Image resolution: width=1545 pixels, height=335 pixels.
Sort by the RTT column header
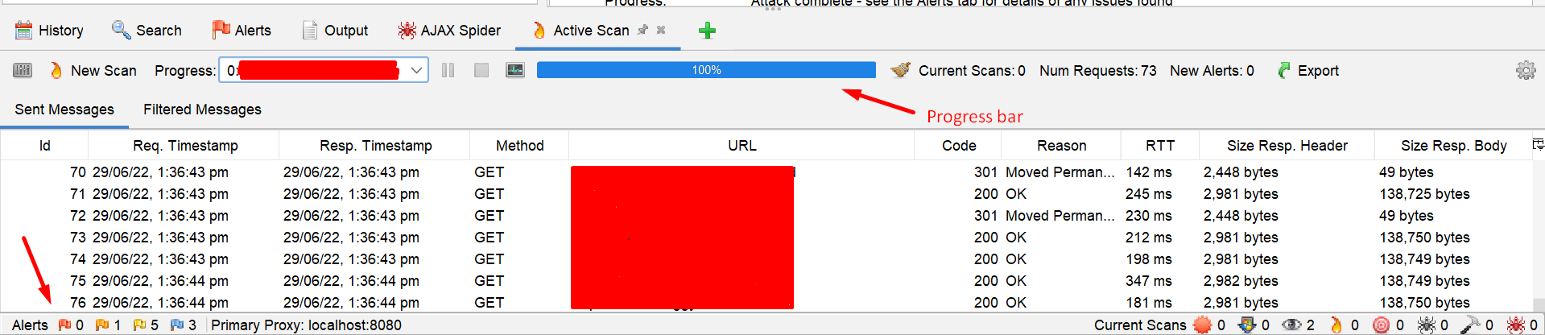[x=1160, y=146]
